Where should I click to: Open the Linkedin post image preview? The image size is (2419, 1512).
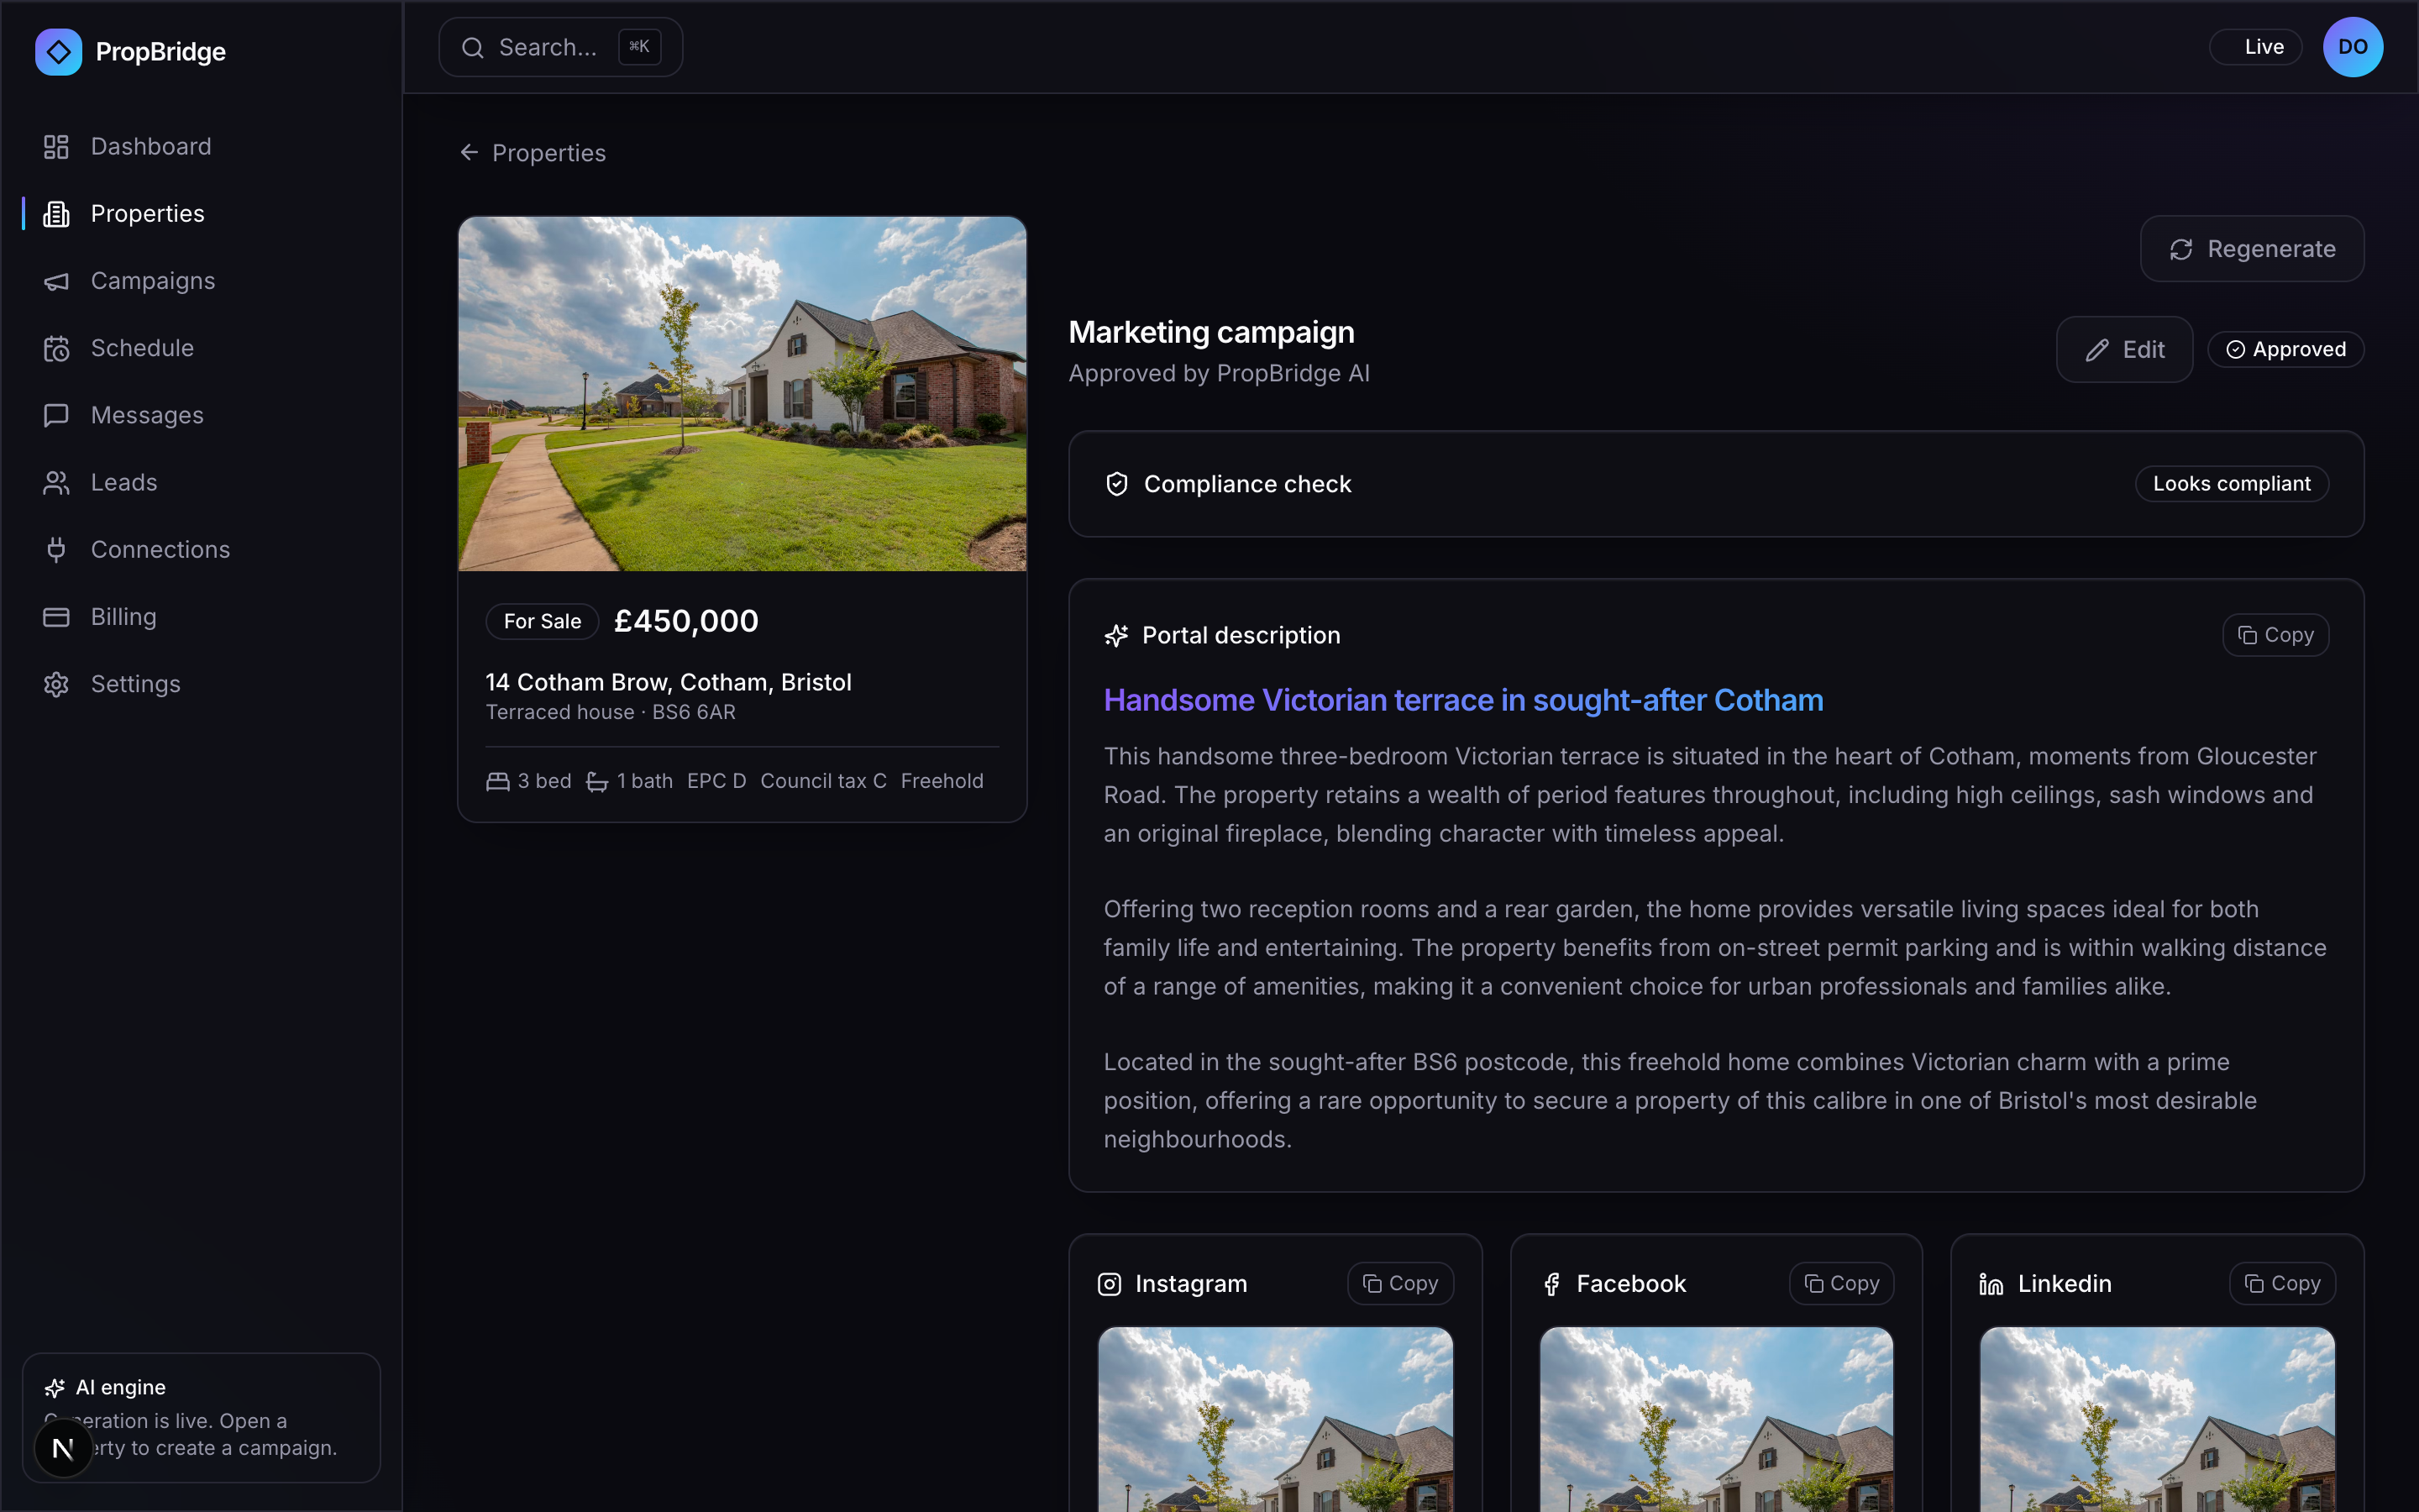point(2157,1420)
